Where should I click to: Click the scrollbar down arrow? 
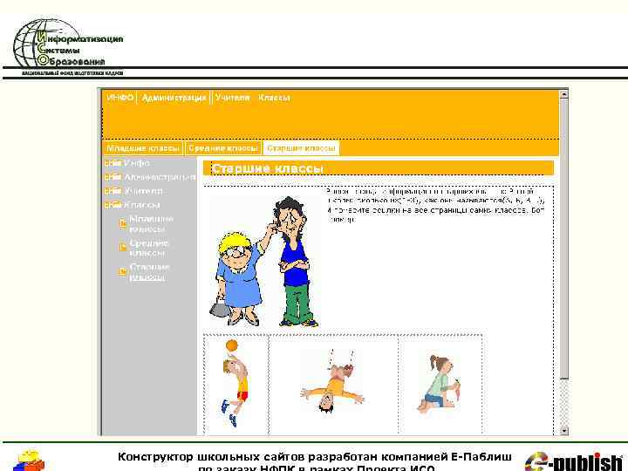(x=564, y=431)
